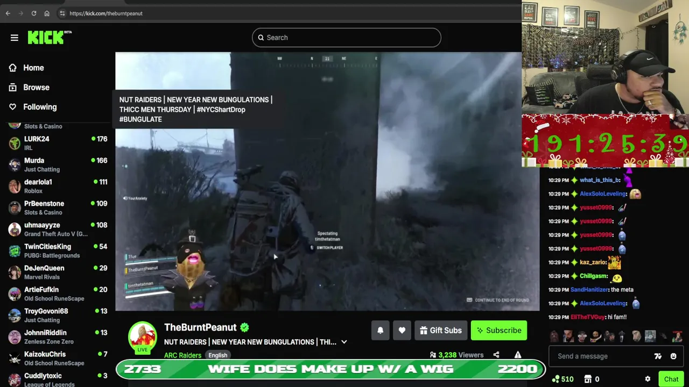Click Murda avatar thumbnail
Screen dimensions: 689x387
pos(15,164)
